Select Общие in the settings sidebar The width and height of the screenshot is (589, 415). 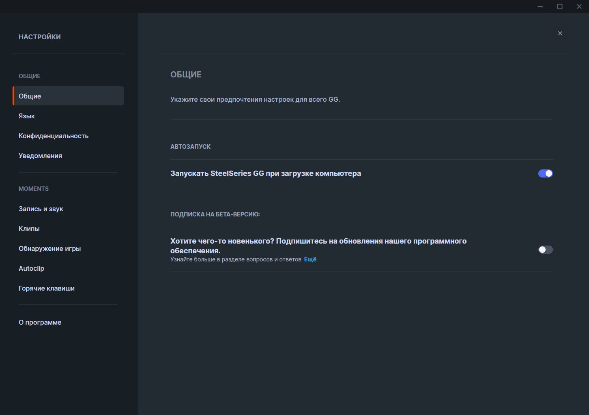click(68, 96)
